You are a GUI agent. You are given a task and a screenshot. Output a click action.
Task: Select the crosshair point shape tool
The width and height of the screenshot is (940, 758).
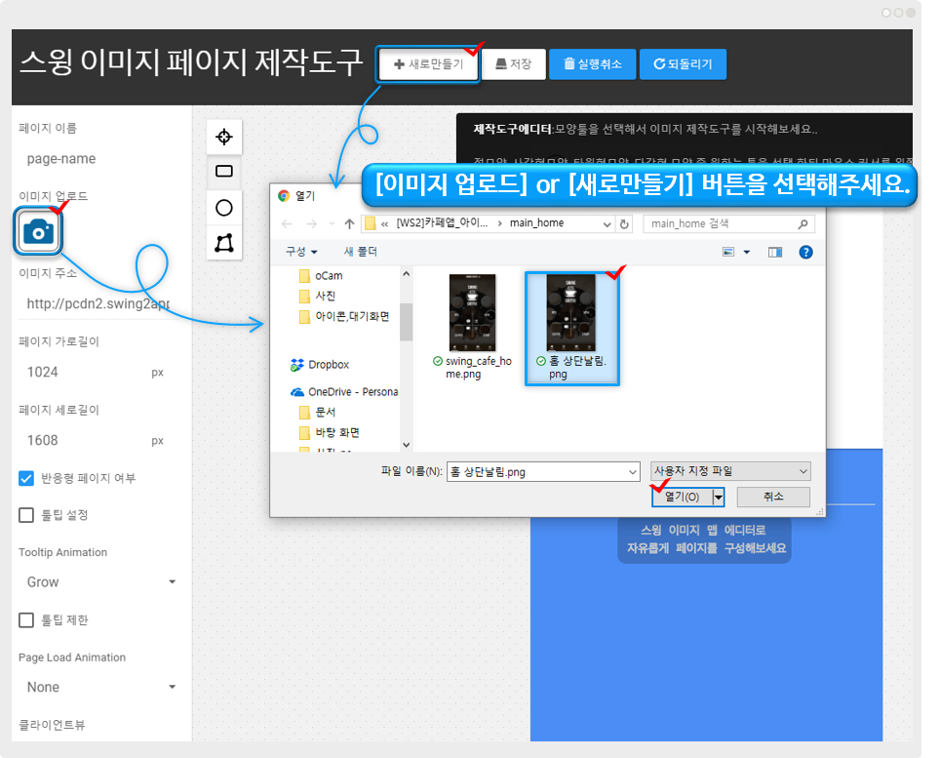pyautogui.click(x=224, y=137)
